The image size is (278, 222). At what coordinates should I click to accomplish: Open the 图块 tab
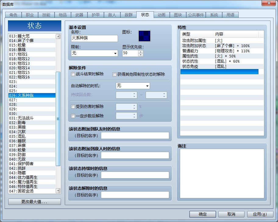(178, 15)
